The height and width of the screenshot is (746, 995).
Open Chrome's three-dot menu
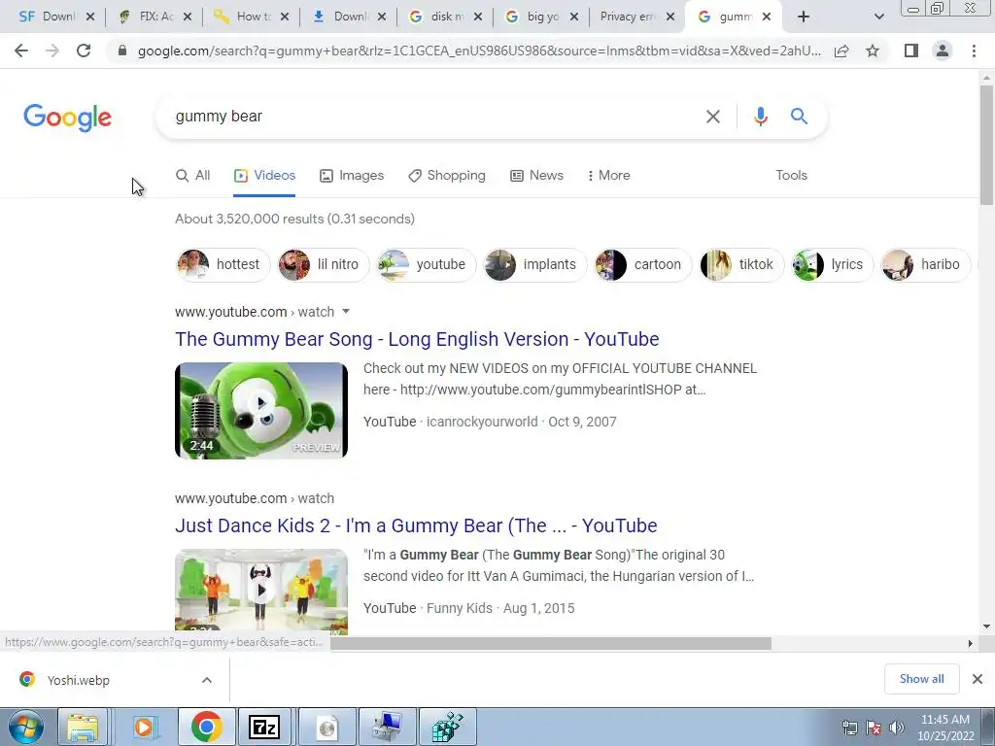[974, 51]
